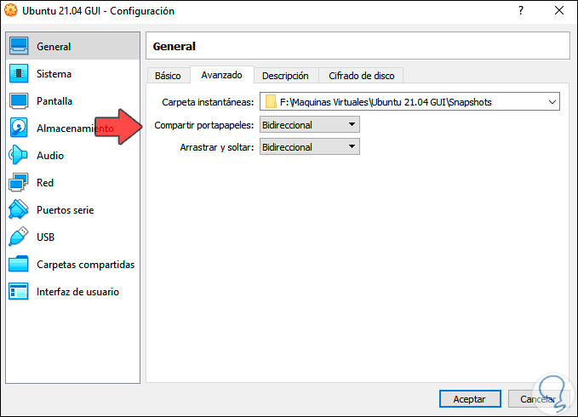Open the Sistema settings category
The image size is (578, 417).
(73, 73)
